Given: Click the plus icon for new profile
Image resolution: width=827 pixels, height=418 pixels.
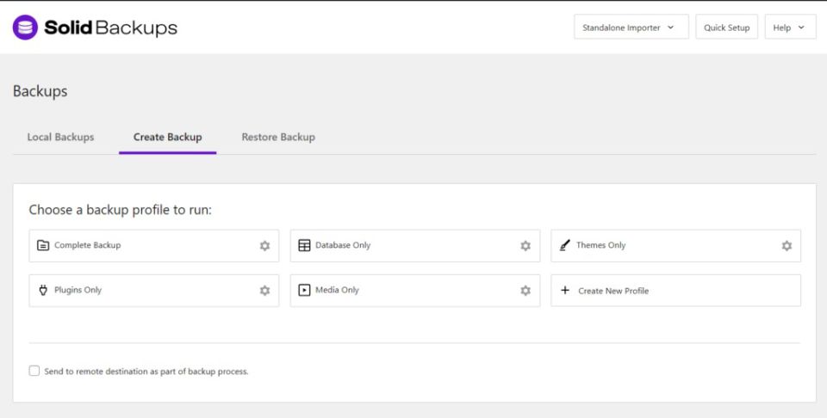Looking at the screenshot, I should (565, 291).
